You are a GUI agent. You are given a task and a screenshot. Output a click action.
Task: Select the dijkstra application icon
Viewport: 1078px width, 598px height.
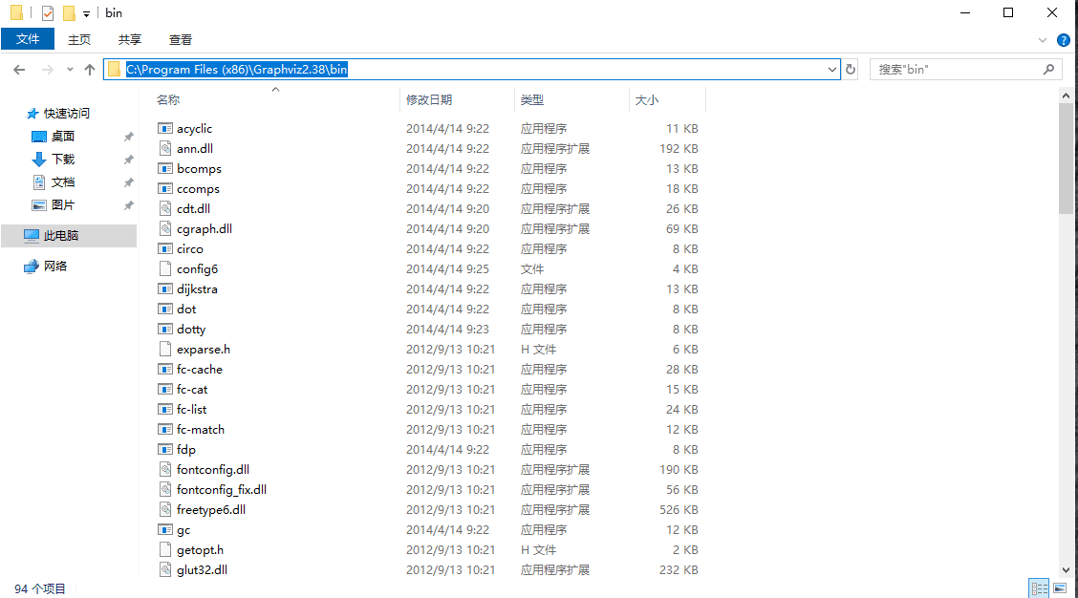click(165, 288)
